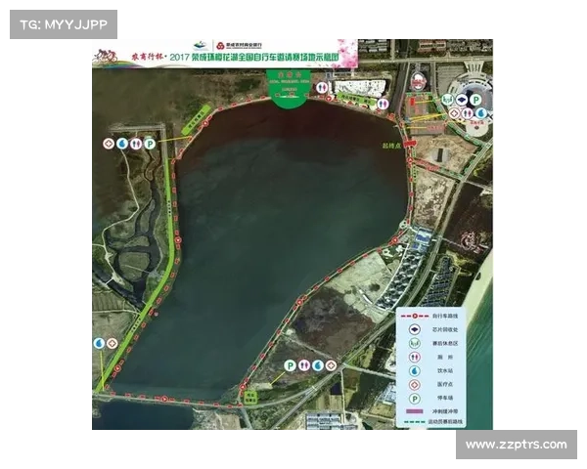The height and width of the screenshot is (469, 587).
Task: Click the parking icon beside the stadium
Action: pos(475,99)
